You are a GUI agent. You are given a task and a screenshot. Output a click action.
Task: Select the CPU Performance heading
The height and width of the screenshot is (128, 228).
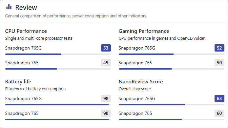[x=26, y=31]
